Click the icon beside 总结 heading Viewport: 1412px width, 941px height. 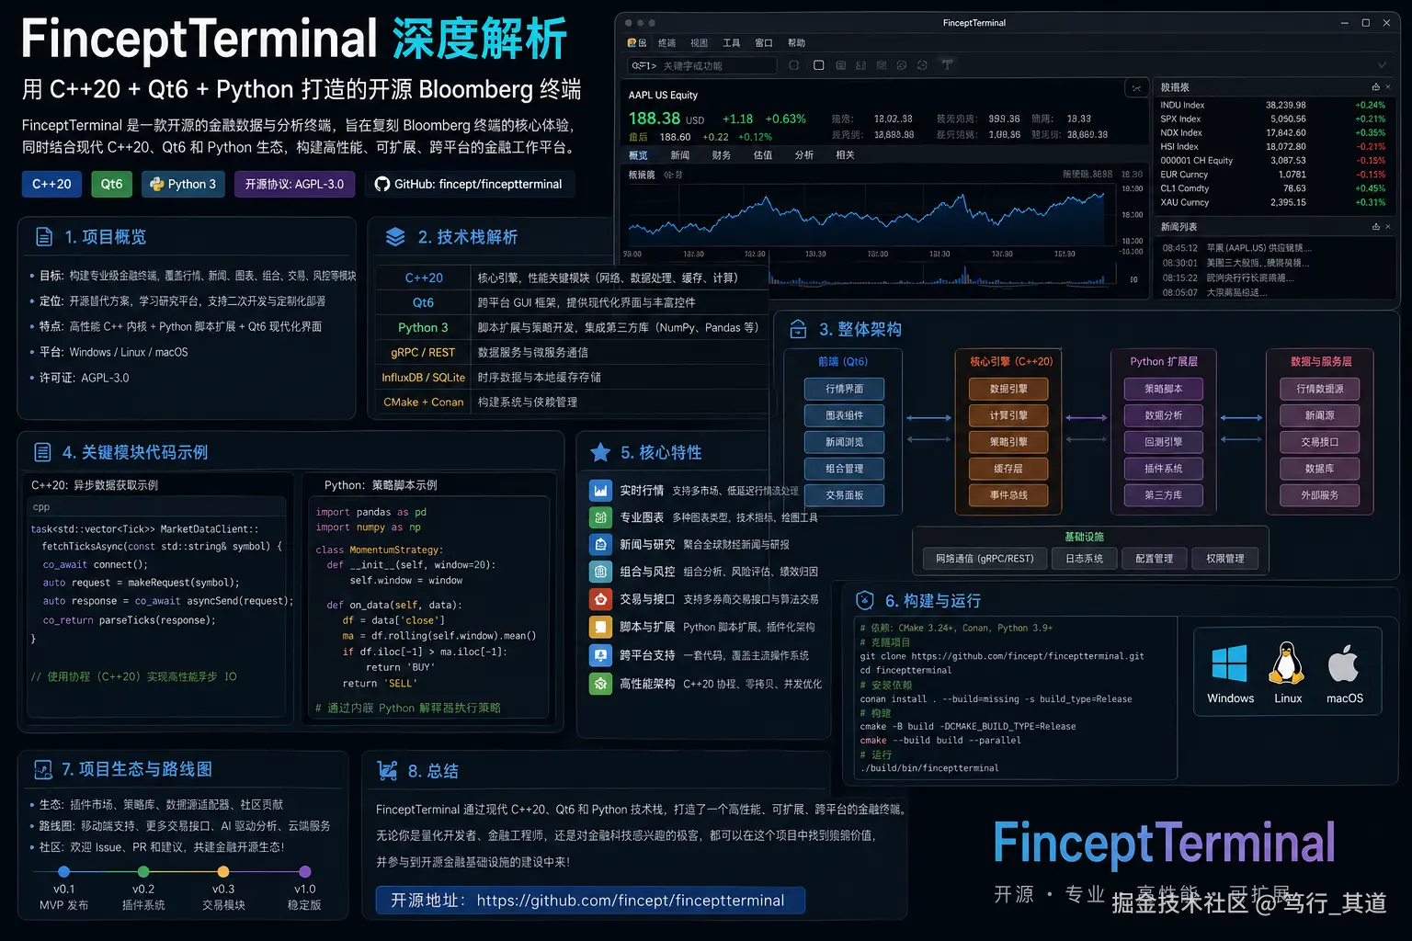pos(387,770)
